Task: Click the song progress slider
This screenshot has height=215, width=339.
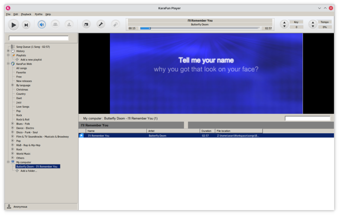Action: [200, 28]
